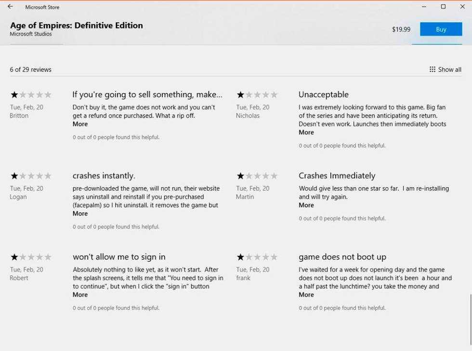Screen dimensions: 472x351
Task: Click the helpful count under frank's review
Action: [342, 308]
